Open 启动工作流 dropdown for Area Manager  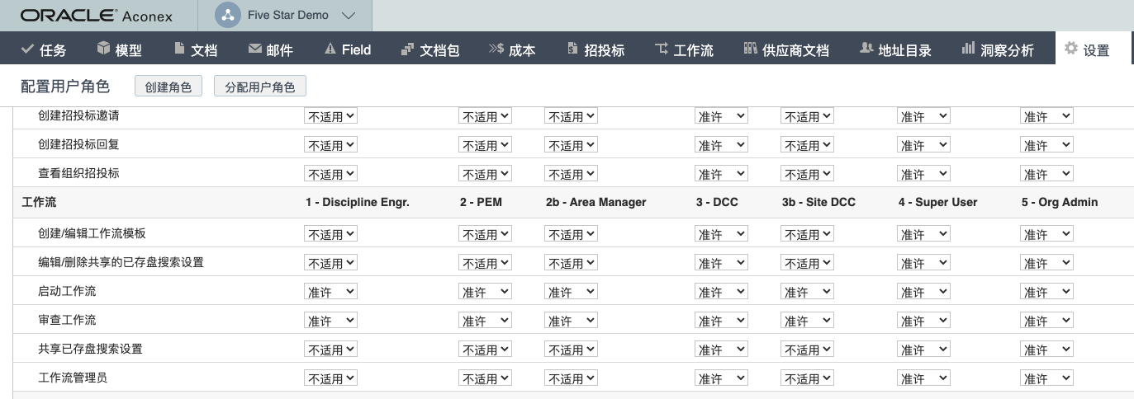(x=571, y=292)
